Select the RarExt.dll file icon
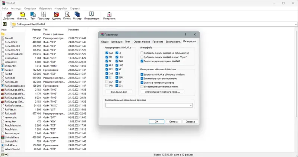298x157 pixels. [3, 78]
